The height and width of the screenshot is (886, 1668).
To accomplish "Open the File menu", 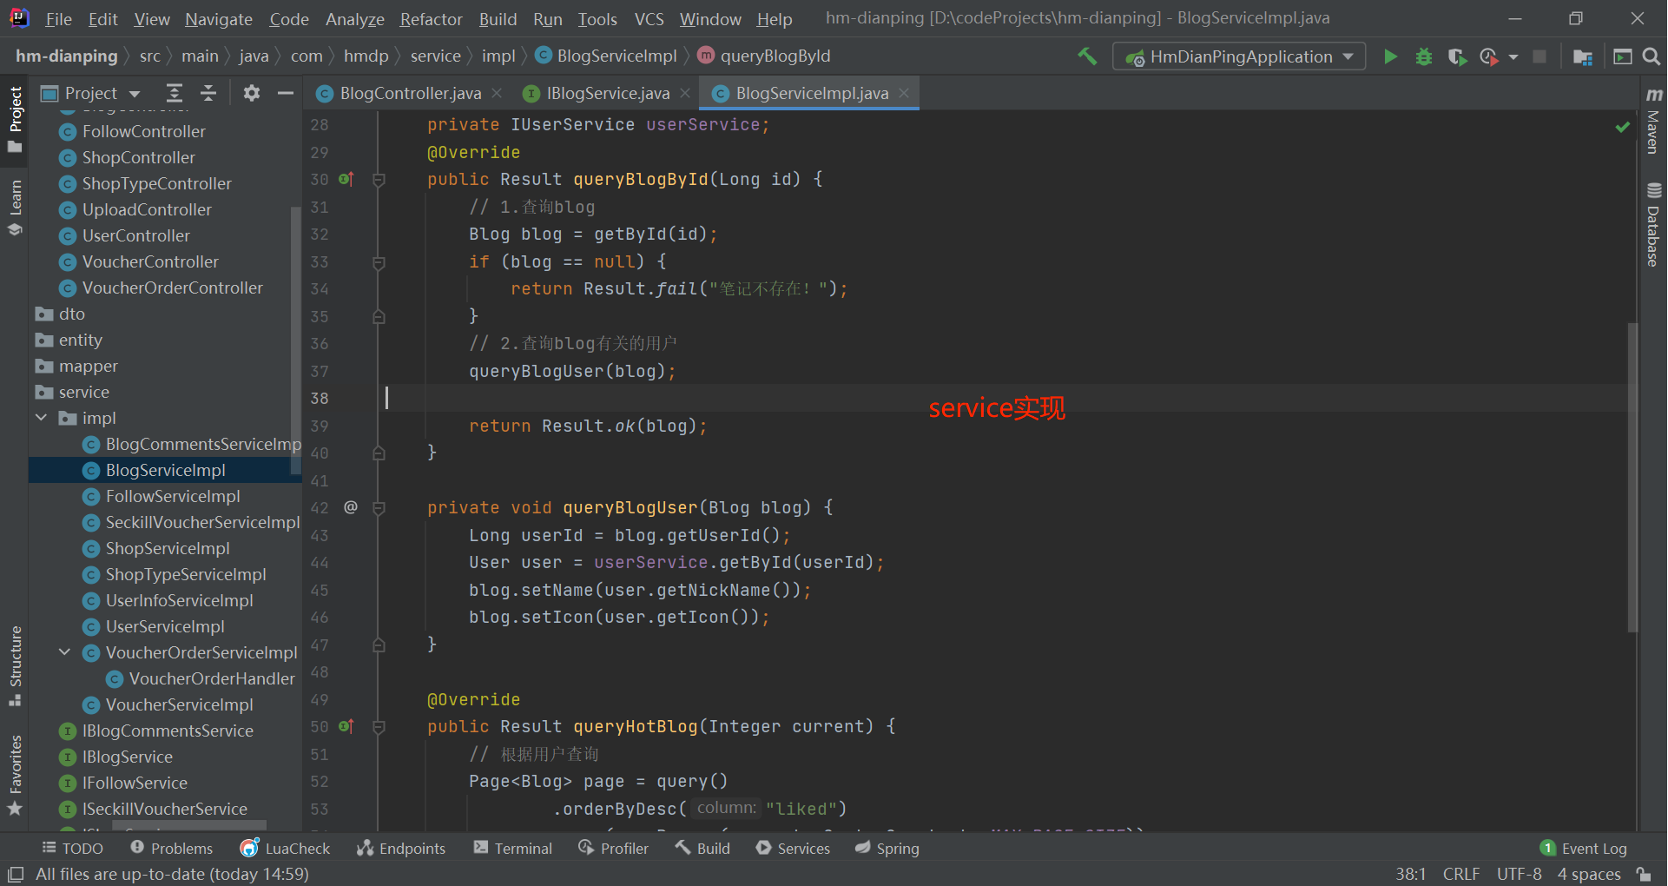I will click(58, 19).
